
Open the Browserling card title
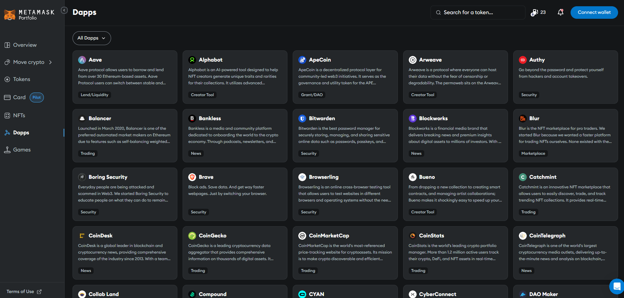click(324, 177)
